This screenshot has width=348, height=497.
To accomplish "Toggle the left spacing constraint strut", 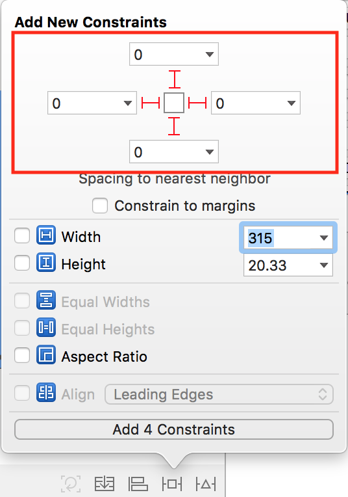I will pos(151,103).
